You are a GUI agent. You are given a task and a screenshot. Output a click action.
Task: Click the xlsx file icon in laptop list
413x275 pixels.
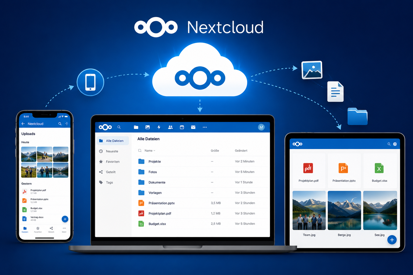pyautogui.click(x=141, y=224)
